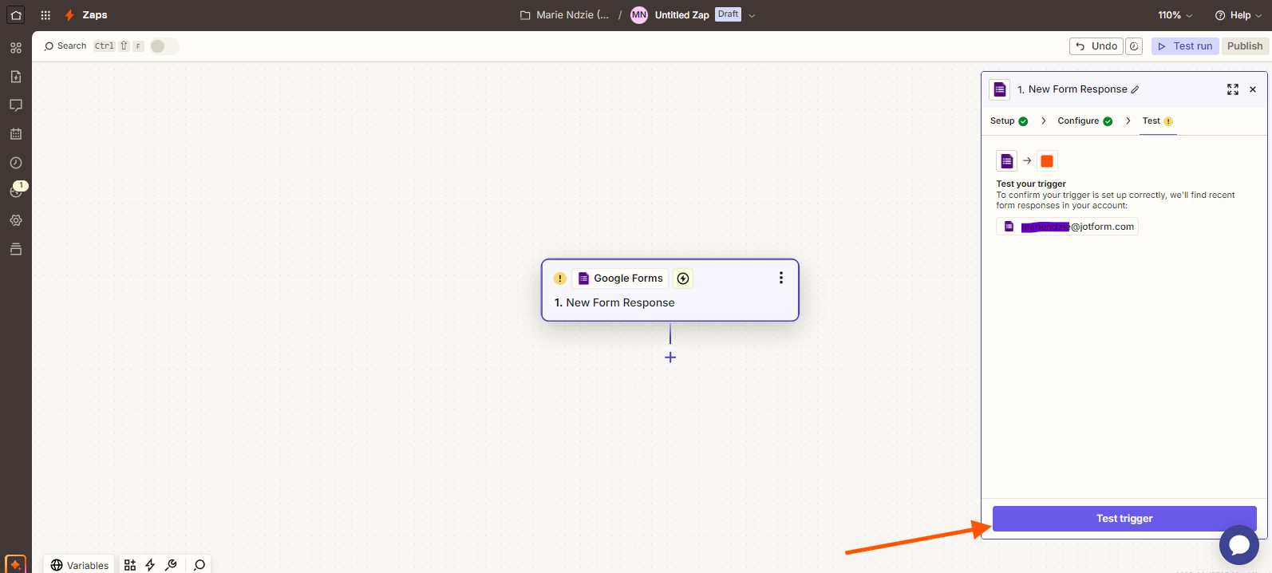Open the sidebar settings gear icon
The image size is (1272, 573).
pyautogui.click(x=16, y=220)
